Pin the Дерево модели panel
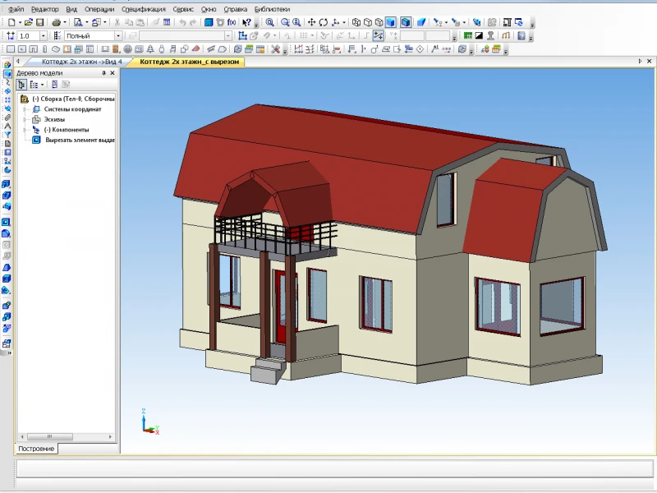This screenshot has height=493, width=657. [104, 73]
